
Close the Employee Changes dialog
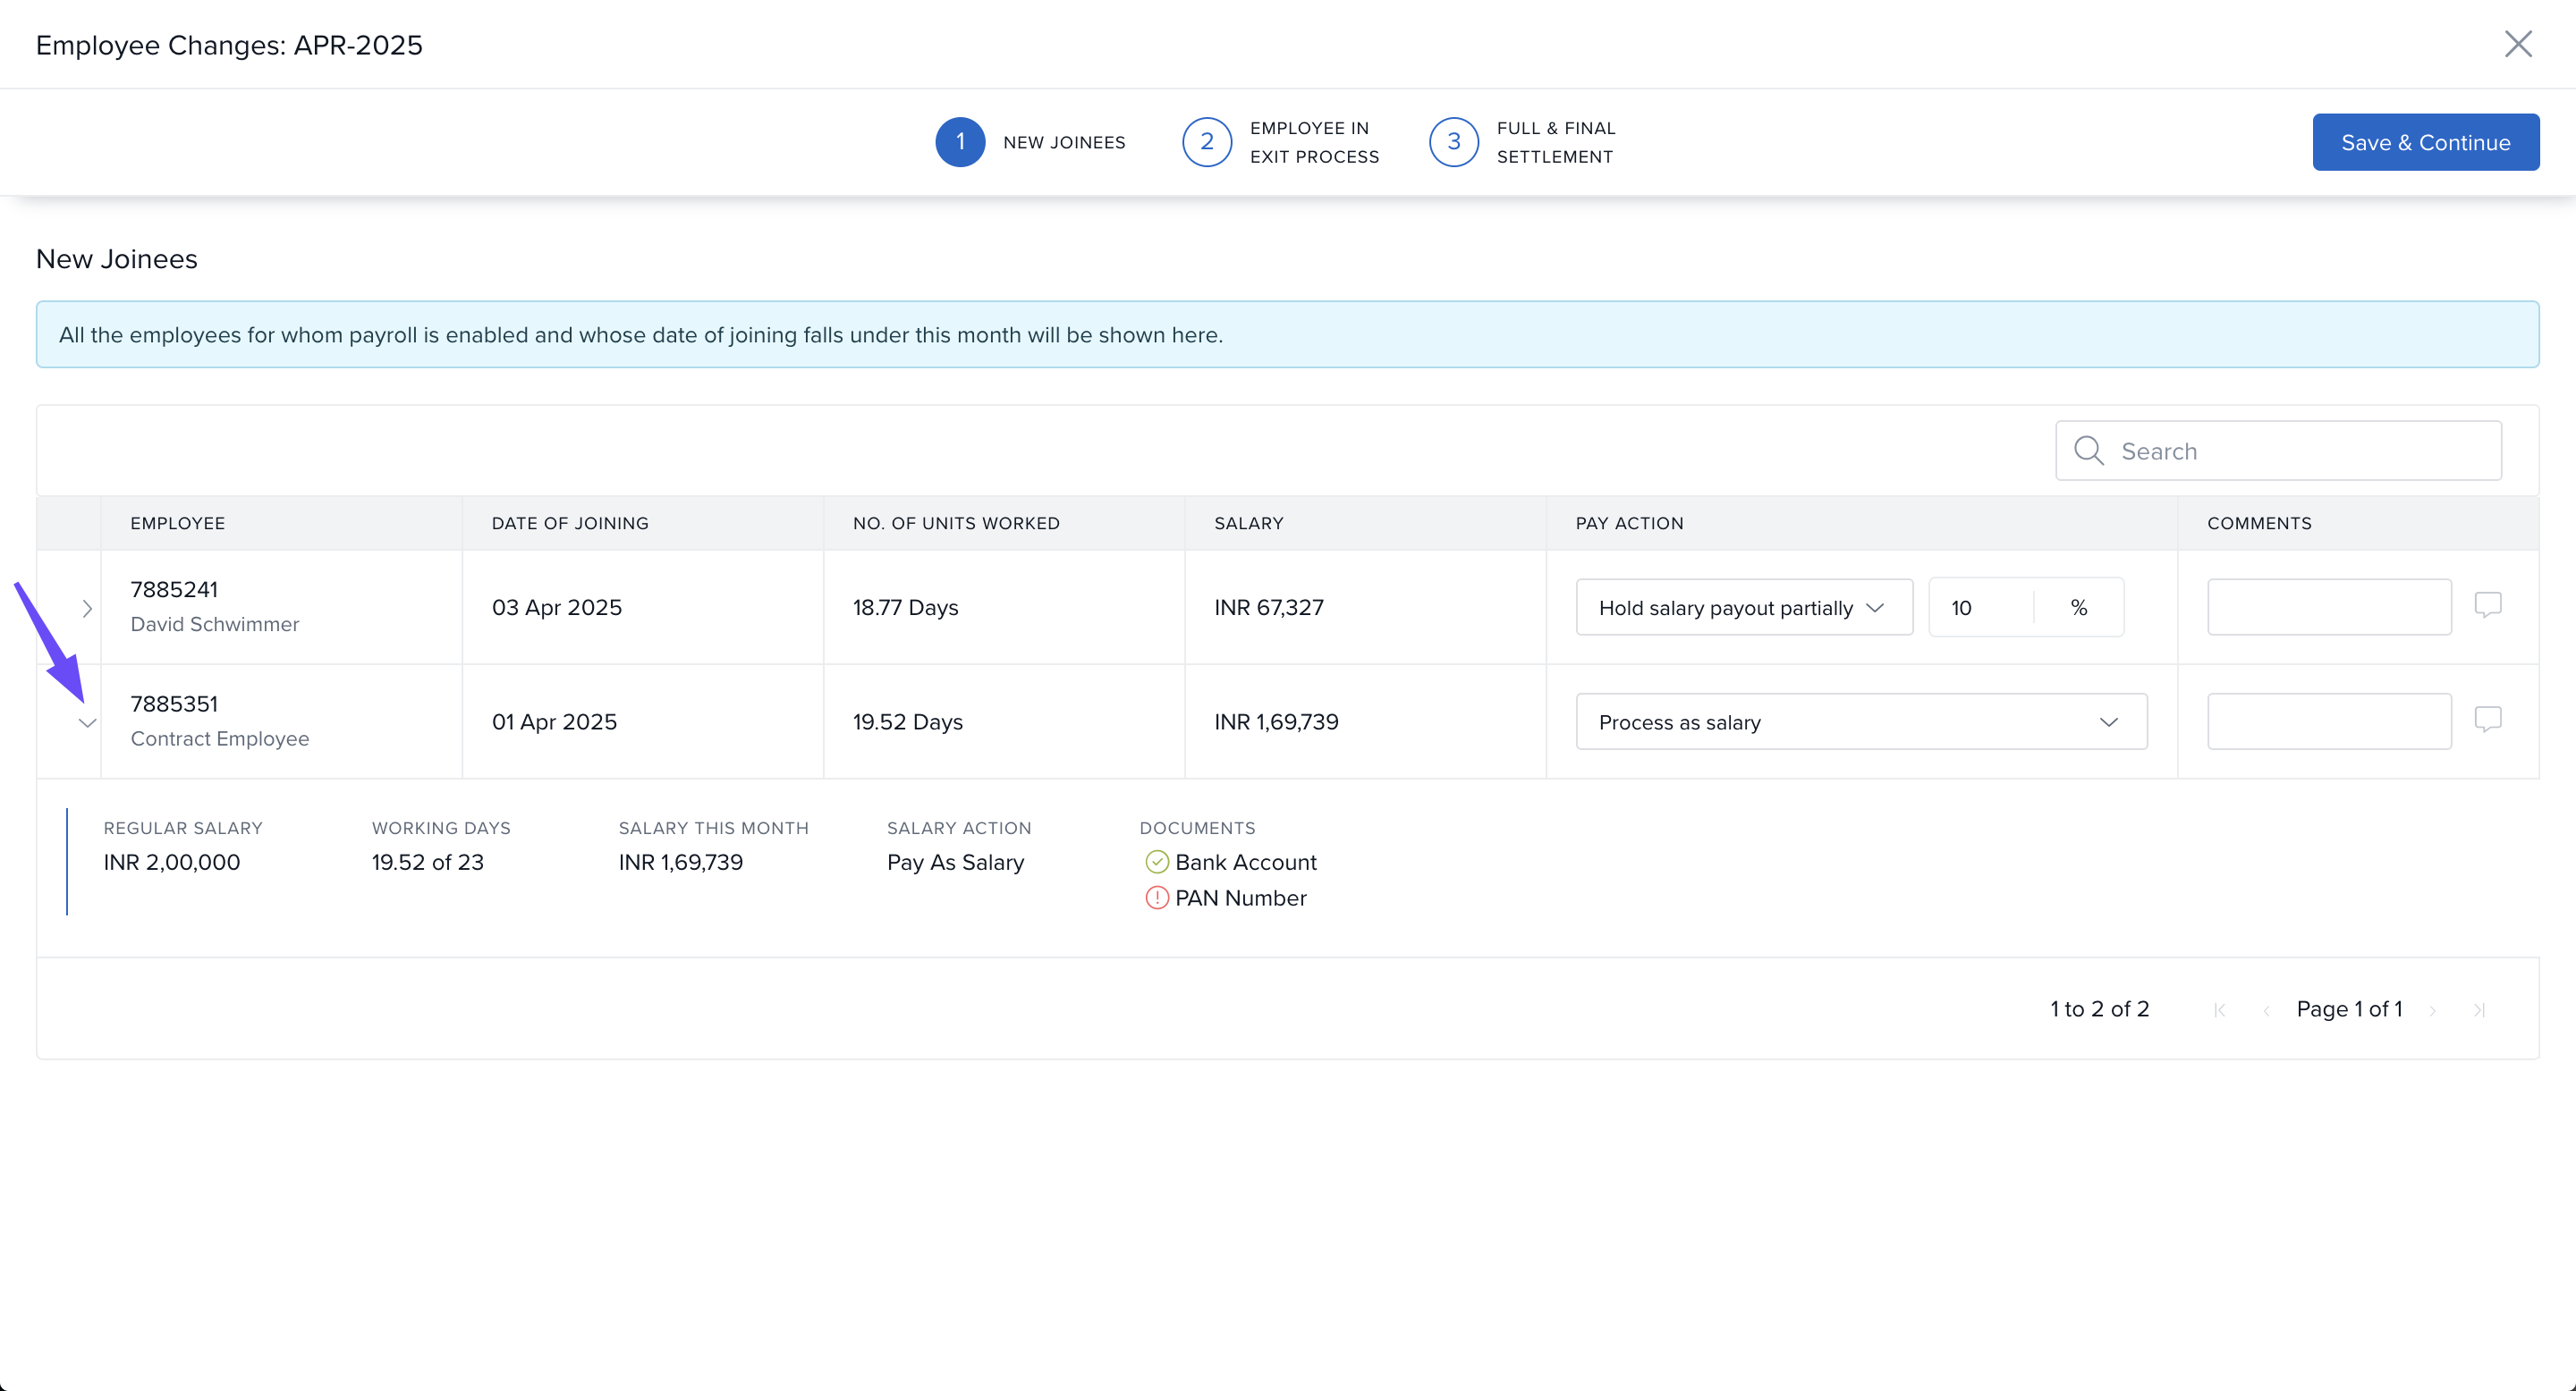[x=2517, y=44]
